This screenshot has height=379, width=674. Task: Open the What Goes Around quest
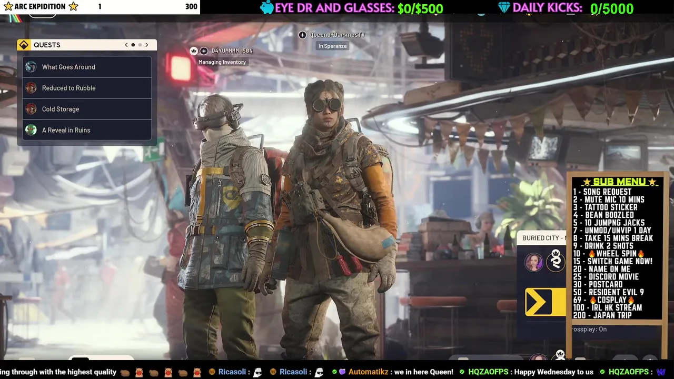tap(87, 67)
